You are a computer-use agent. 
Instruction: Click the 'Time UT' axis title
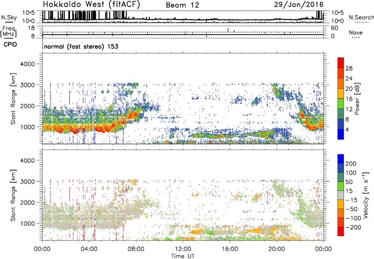point(183,256)
